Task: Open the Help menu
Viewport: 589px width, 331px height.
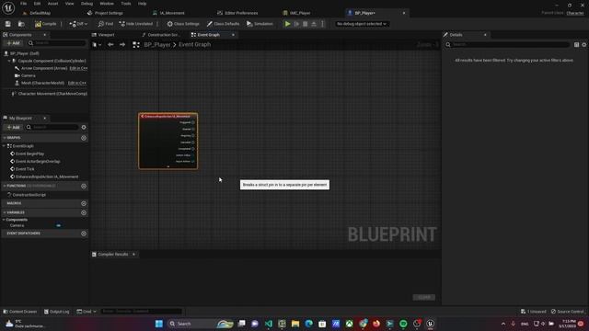Action: coord(142,4)
